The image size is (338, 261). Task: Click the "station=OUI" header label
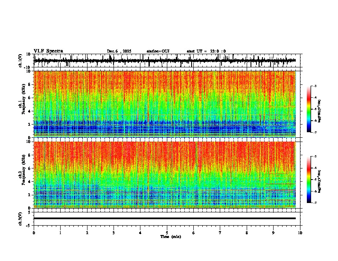coord(158,51)
